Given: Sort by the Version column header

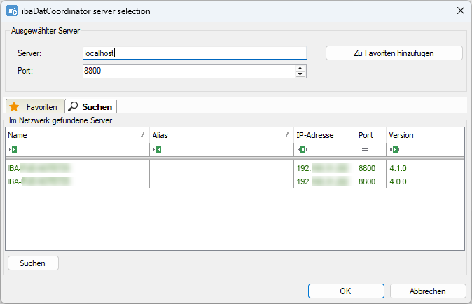Looking at the screenshot, I should 425,135.
